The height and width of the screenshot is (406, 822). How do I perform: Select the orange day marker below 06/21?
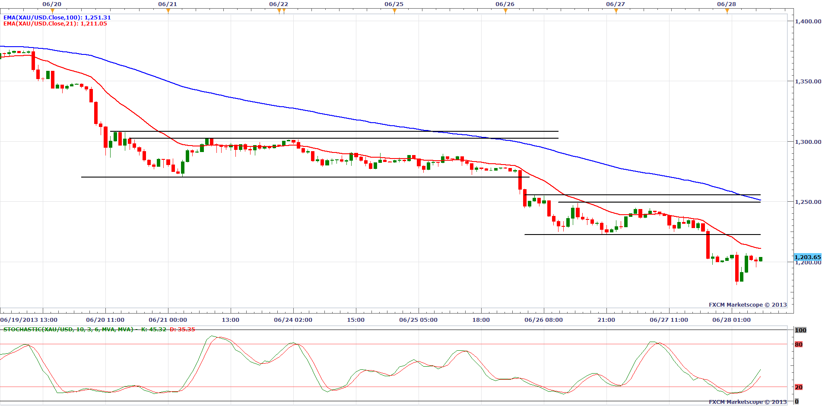(168, 11)
